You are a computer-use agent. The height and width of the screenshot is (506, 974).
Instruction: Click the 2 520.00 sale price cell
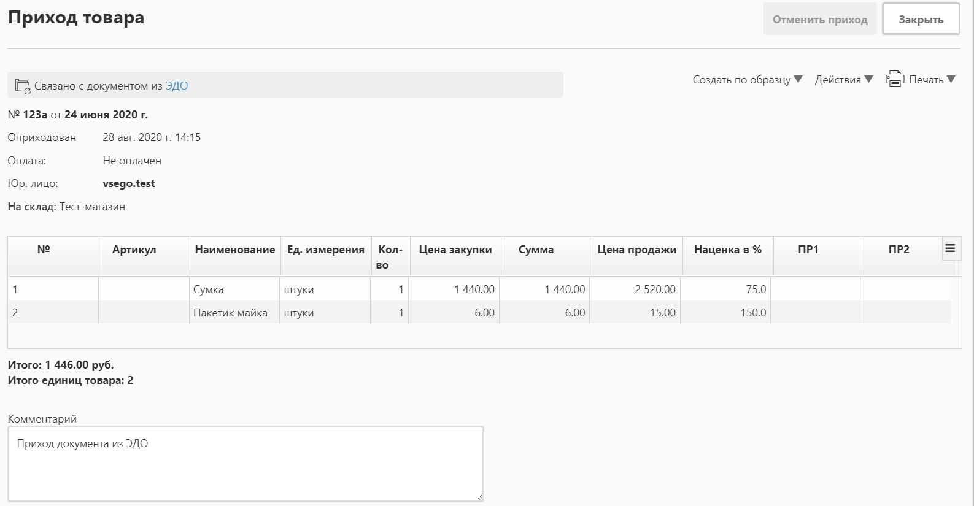coord(635,289)
